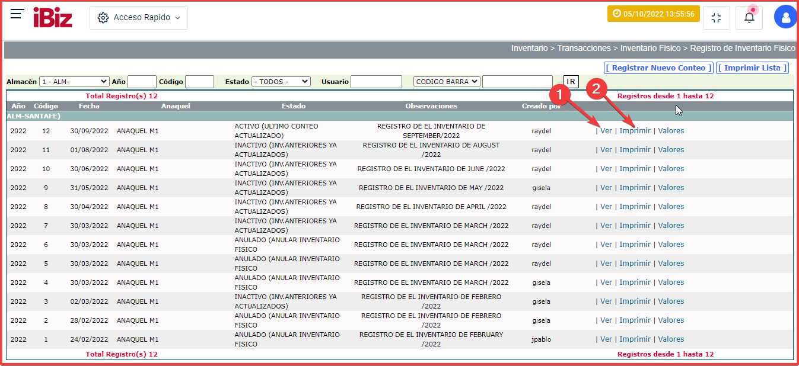Screen dimensions: 799x366
Task: Click the date and time badge
Action: click(654, 14)
